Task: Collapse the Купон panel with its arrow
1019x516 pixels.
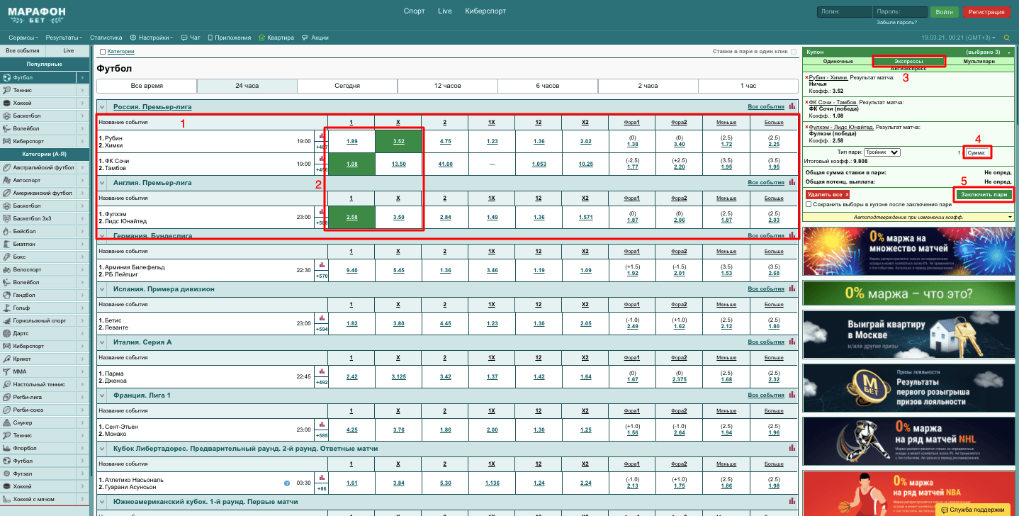Action: 1008,52
